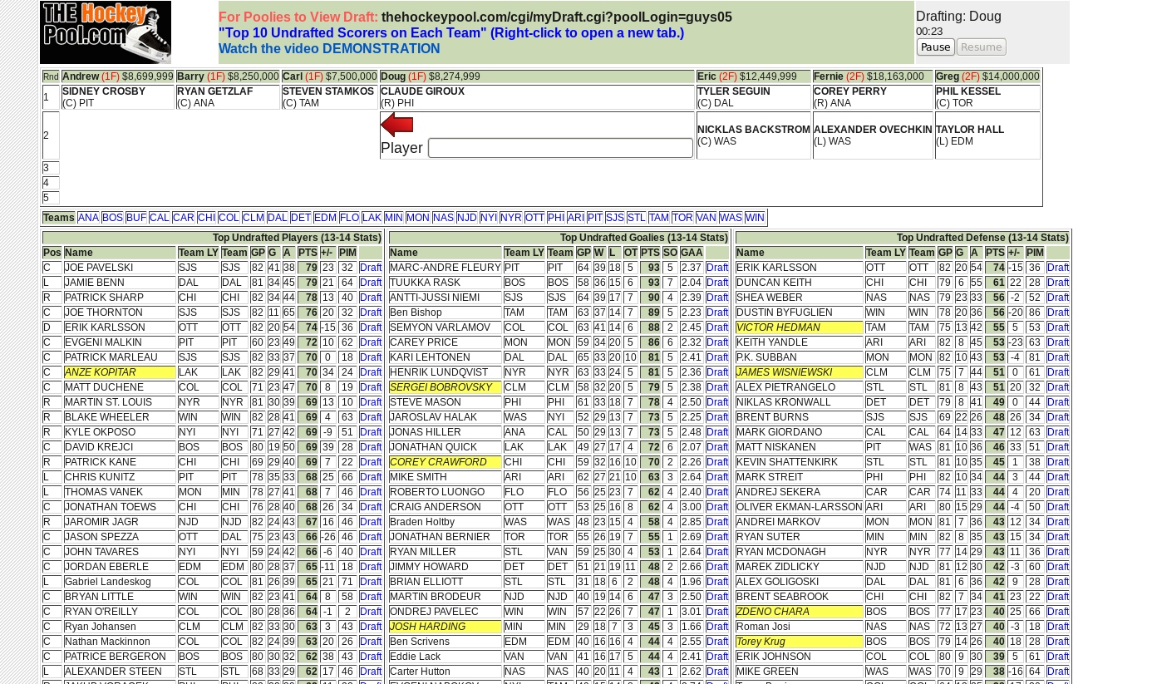Draft goalie Corey Crawford
Viewport: 1152px width, 684px height.
point(717,462)
